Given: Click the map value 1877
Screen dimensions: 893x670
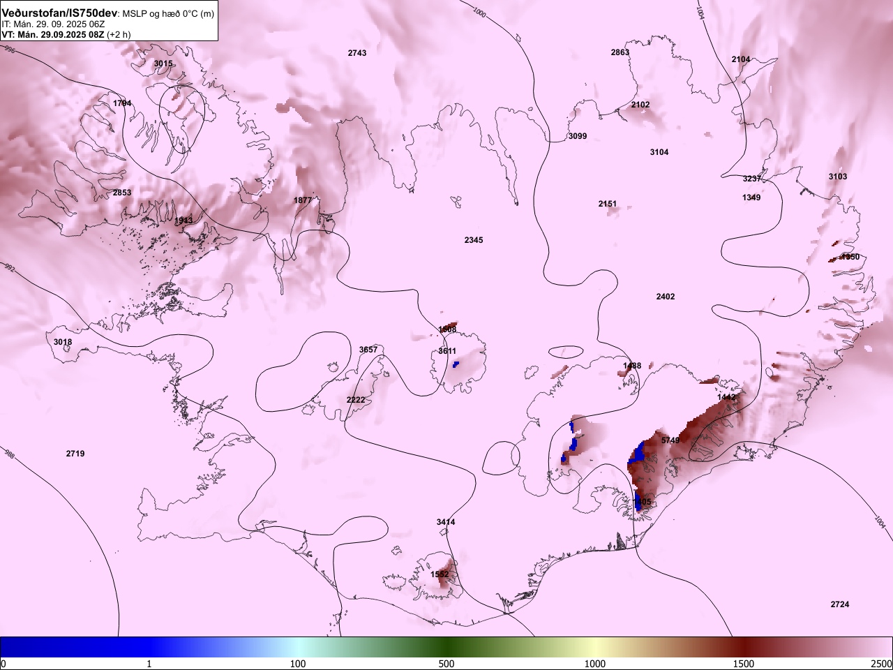Looking at the screenshot, I should point(303,200).
